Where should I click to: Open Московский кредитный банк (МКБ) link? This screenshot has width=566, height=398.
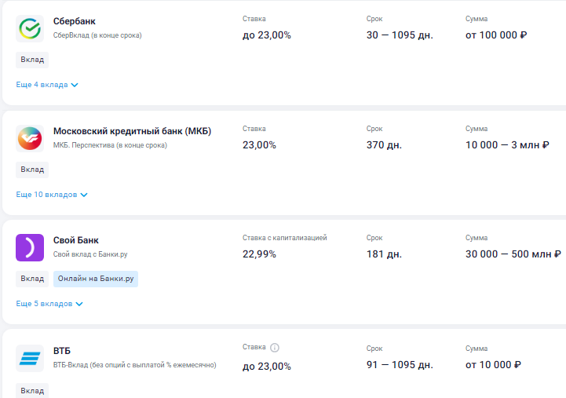point(132,131)
